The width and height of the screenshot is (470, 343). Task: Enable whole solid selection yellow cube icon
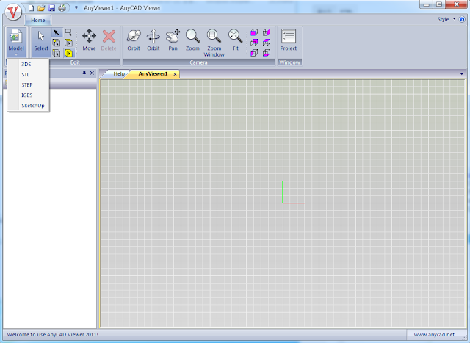(68, 53)
